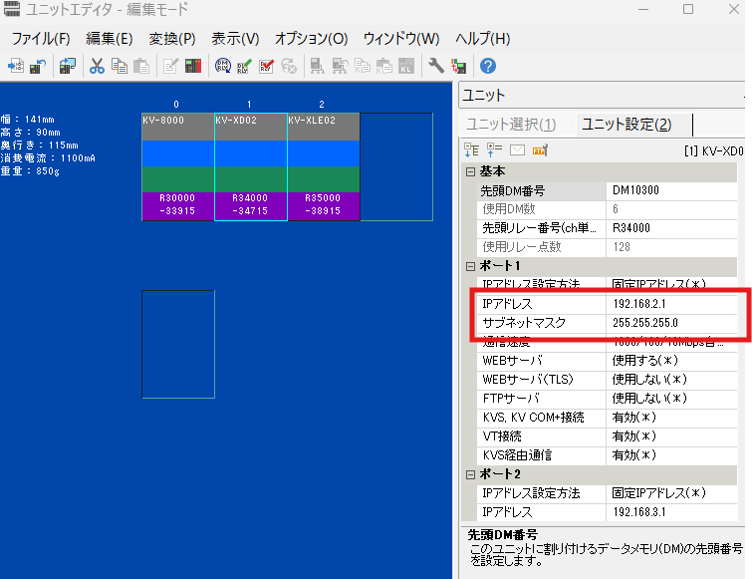Select the empty slot frame below KV-8000
Screen dimensions: 752x579
point(178,344)
